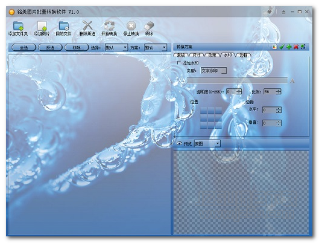Viewport: 319px width, 243px height.
Task: Click the 删除所选 scissors icon
Action: tap(87, 25)
